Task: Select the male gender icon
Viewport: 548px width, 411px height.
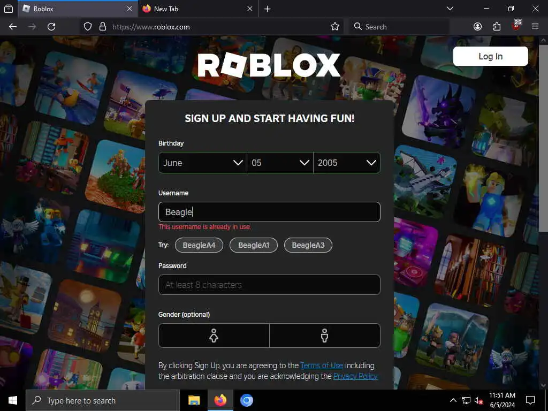Action: pyautogui.click(x=325, y=336)
